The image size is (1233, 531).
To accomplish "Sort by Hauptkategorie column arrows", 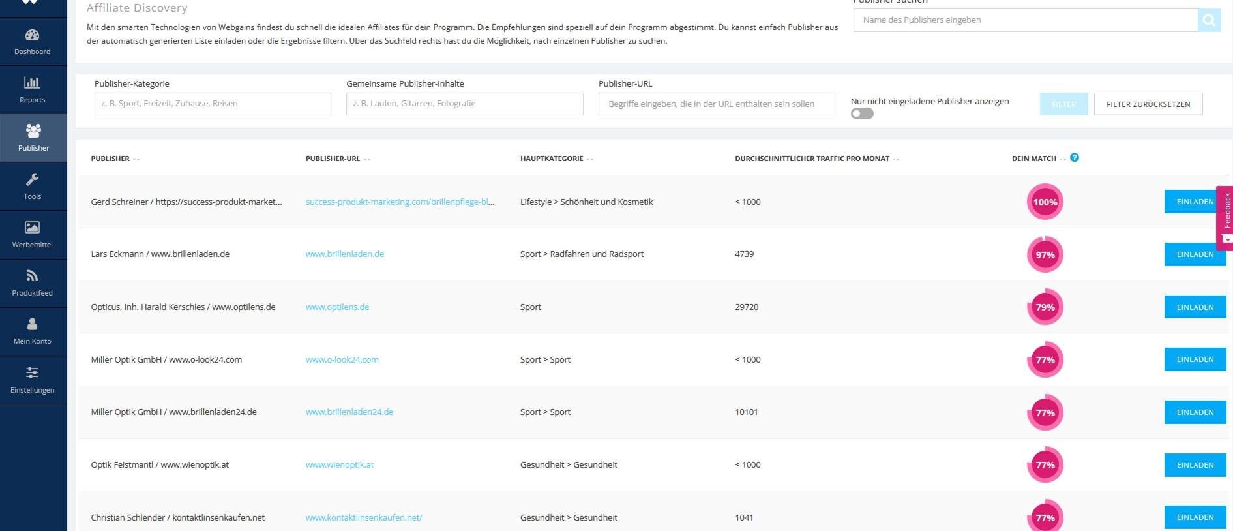I will tap(590, 159).
